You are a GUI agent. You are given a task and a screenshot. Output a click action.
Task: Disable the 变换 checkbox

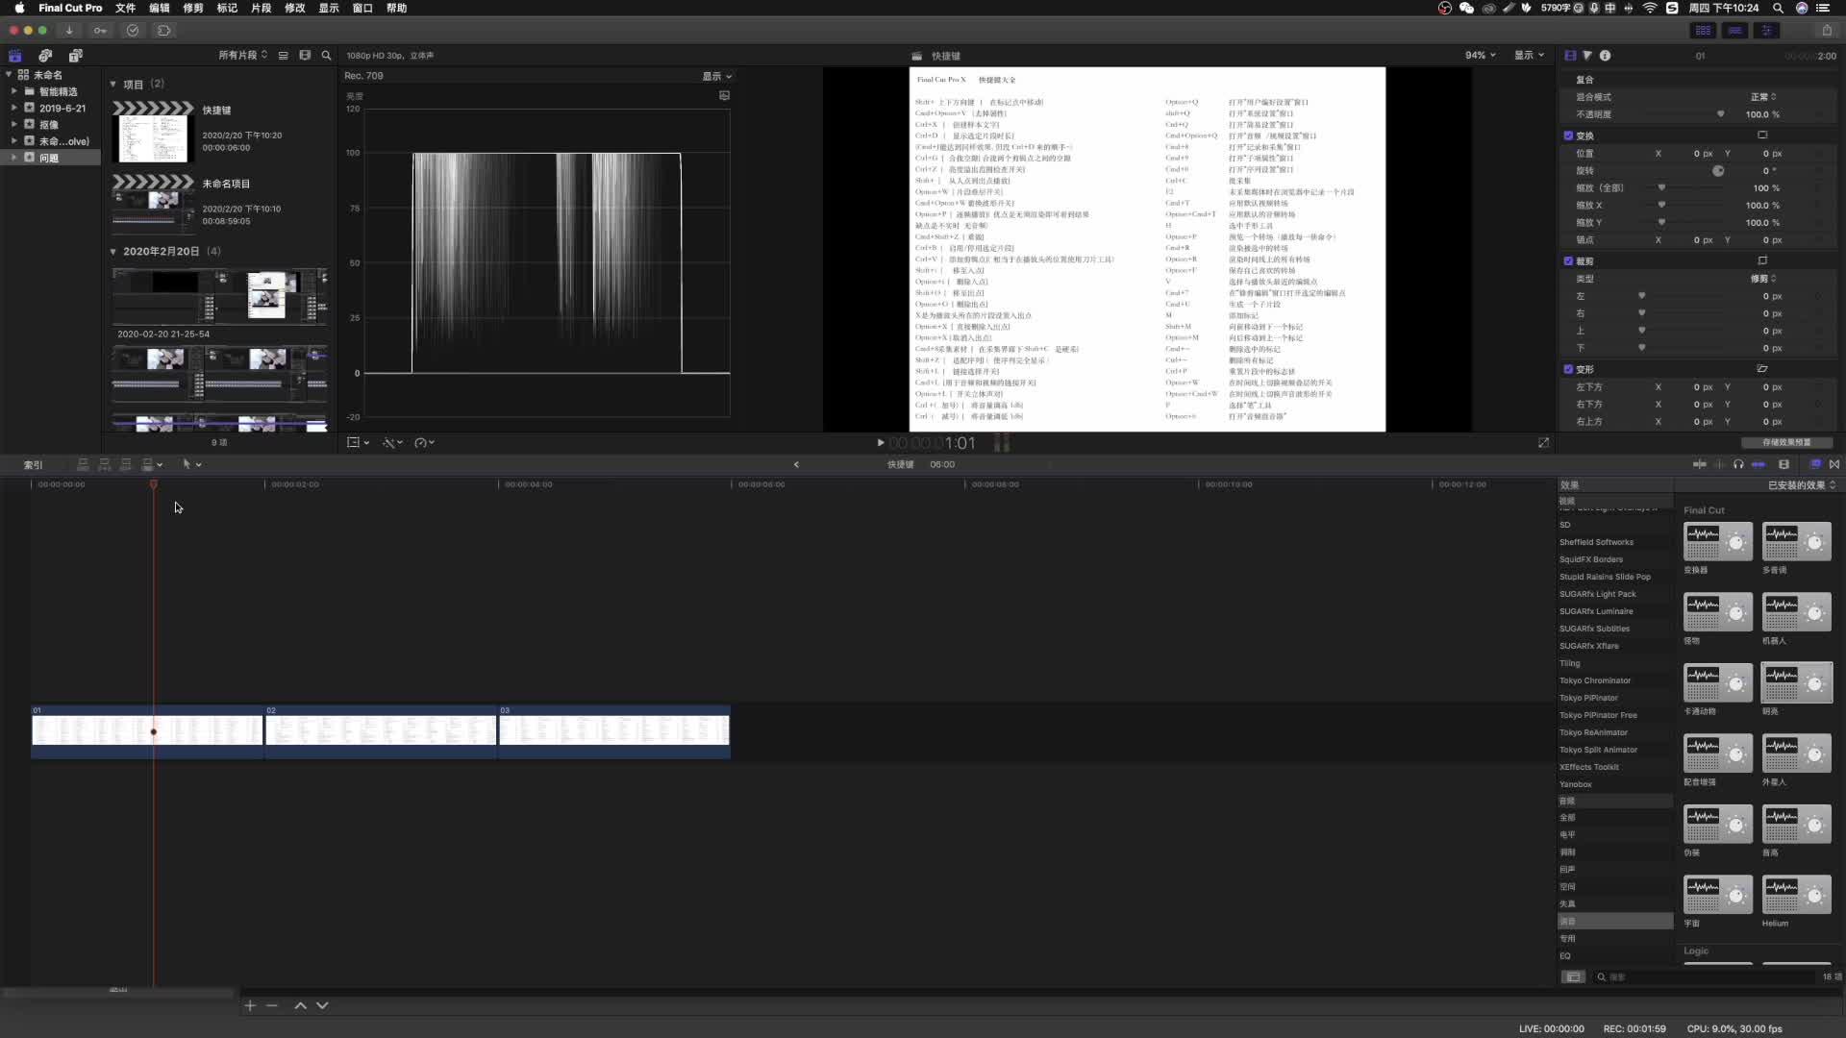point(1568,136)
